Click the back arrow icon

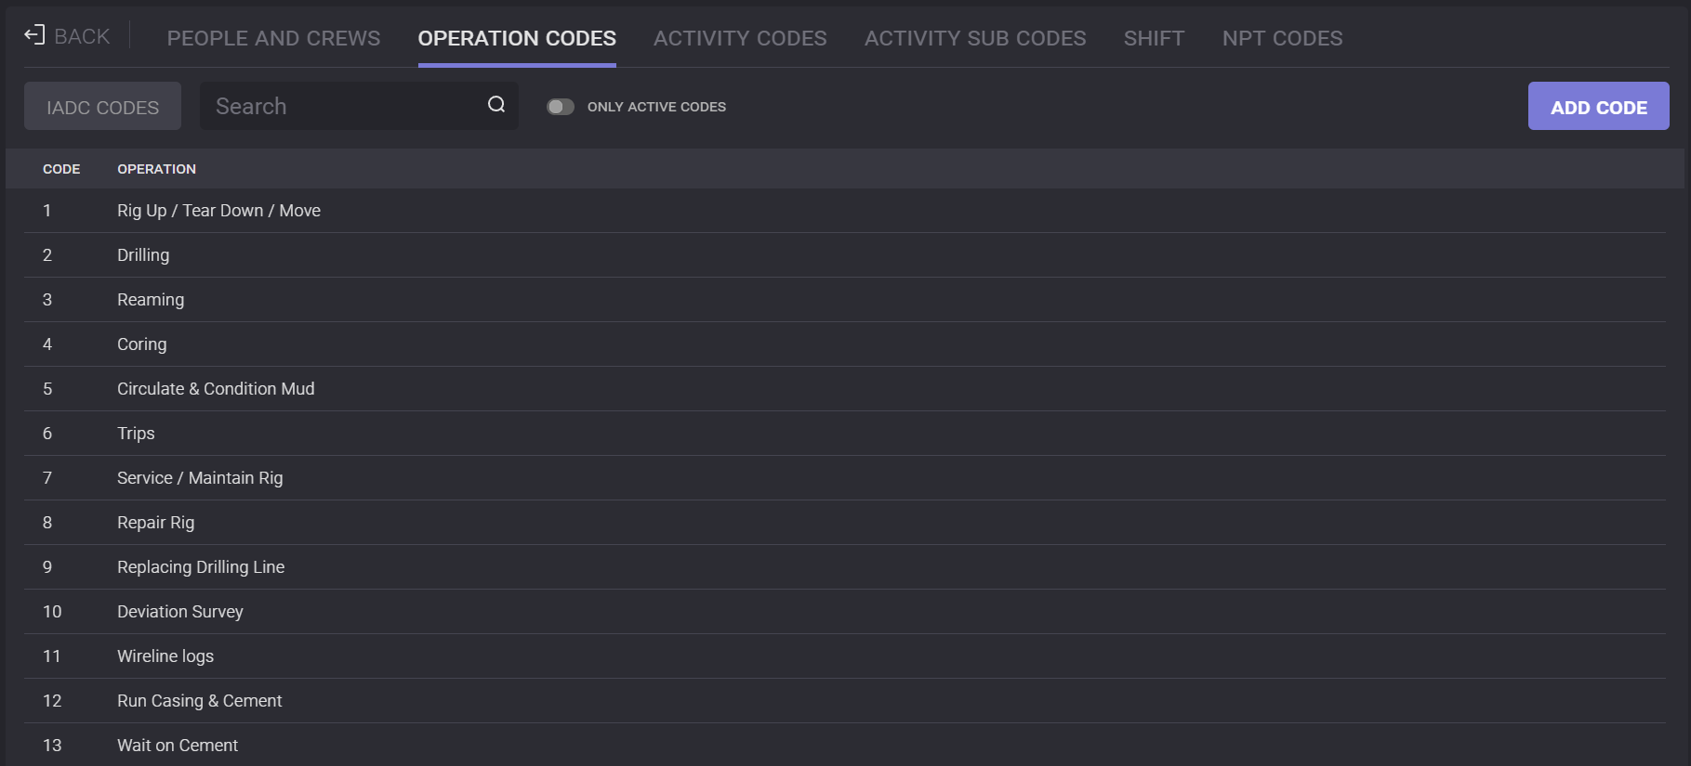[34, 35]
